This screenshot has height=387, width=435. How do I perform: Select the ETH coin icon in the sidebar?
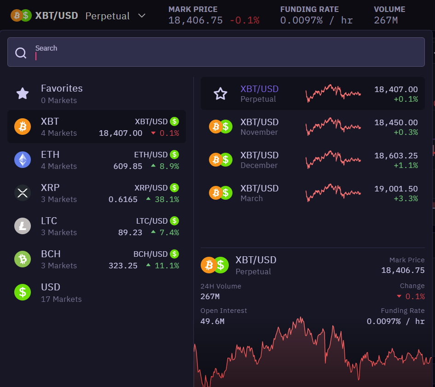pos(22,160)
